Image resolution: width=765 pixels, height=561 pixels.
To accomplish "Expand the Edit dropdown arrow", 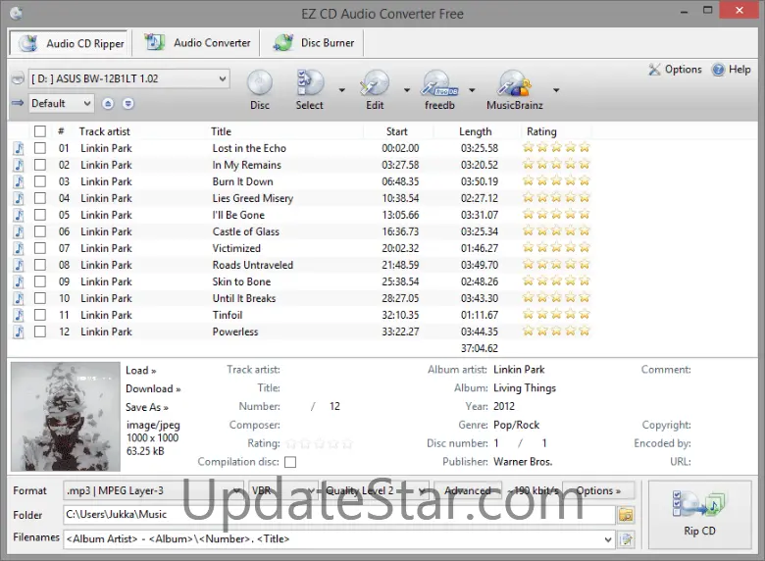I will click(406, 90).
